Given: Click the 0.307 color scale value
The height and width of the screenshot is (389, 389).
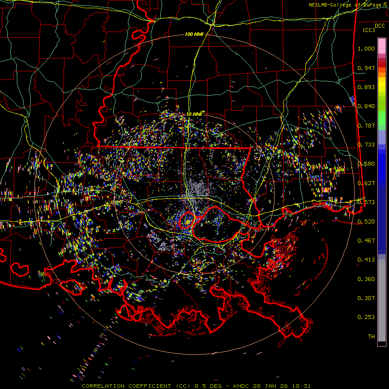Looking at the screenshot, I should point(366,298).
